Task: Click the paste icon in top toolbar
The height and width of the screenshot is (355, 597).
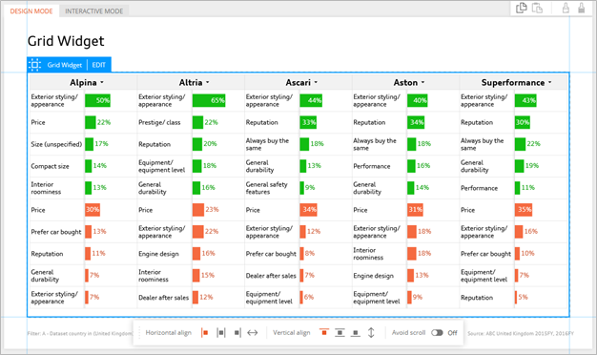Action: 537,8
